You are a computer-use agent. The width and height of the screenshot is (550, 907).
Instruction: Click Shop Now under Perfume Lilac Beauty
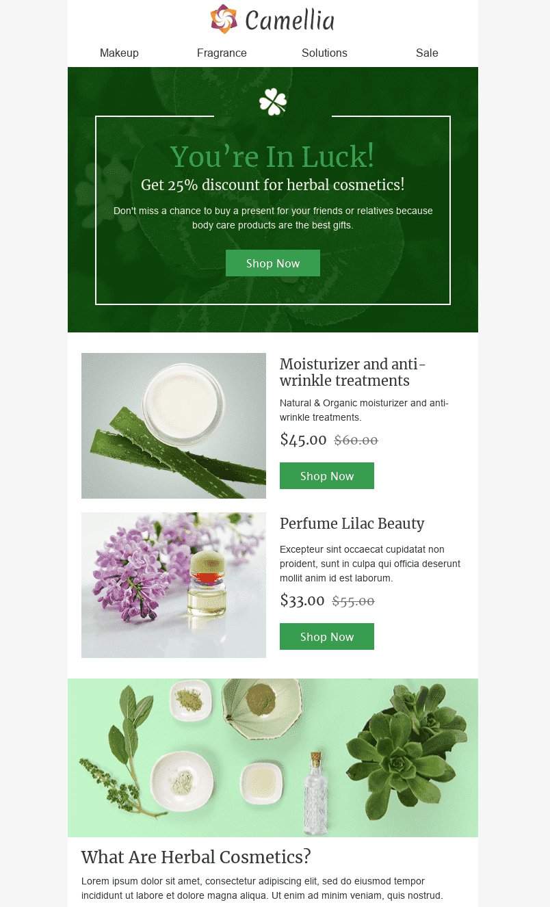(327, 637)
